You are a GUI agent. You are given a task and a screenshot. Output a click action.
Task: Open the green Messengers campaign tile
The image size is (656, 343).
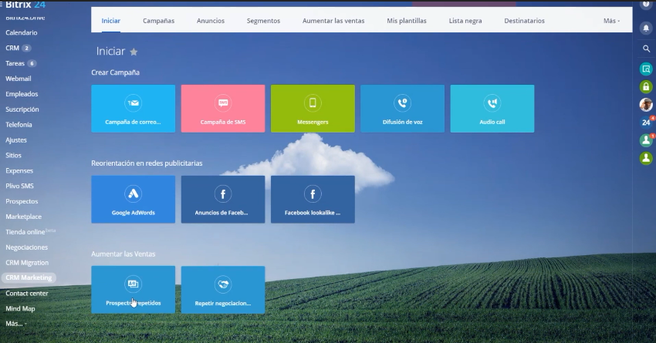click(x=313, y=109)
